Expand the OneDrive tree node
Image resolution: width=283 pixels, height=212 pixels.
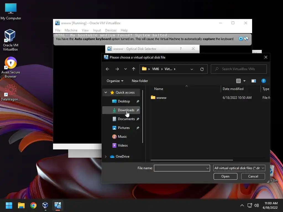106,157
